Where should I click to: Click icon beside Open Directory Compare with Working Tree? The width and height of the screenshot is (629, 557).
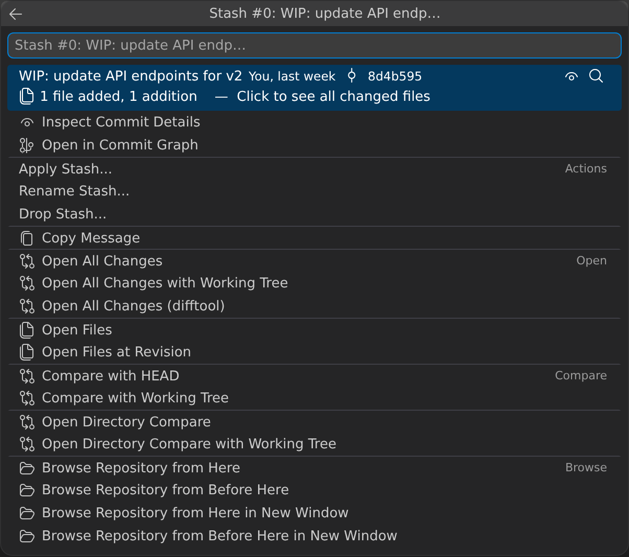tap(27, 444)
